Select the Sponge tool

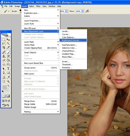pos(8,64)
